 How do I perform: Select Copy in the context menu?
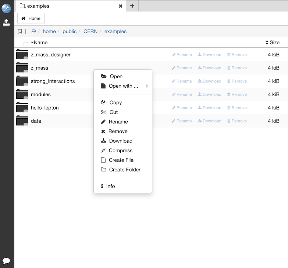click(x=123, y=102)
